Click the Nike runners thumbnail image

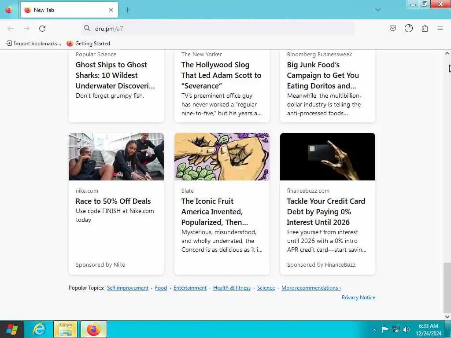(116, 157)
